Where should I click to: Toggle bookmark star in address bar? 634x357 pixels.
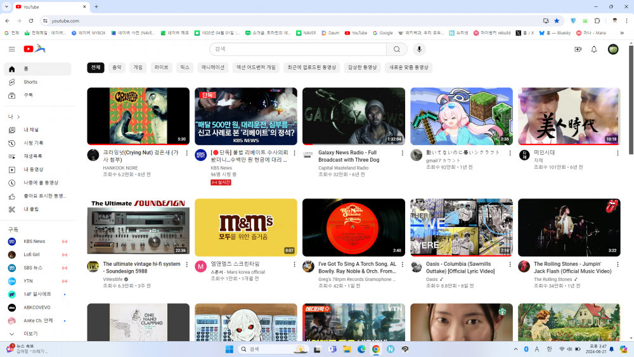click(x=557, y=21)
